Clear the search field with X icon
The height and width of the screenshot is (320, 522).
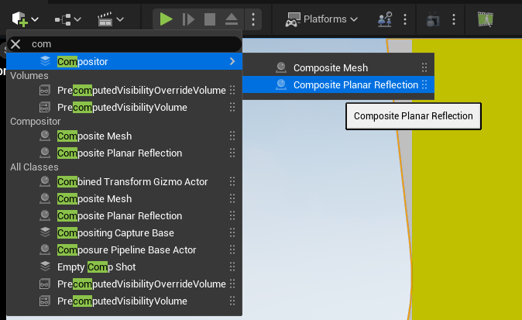pyautogui.click(x=15, y=44)
